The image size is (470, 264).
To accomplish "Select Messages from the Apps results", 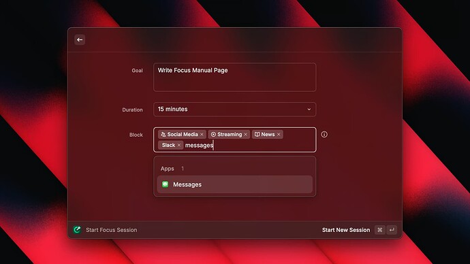I will click(x=235, y=184).
